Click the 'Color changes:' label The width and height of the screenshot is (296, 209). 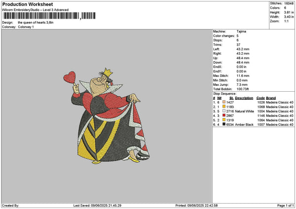click(x=224, y=36)
